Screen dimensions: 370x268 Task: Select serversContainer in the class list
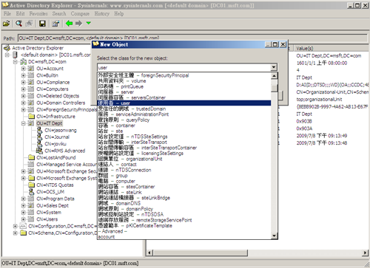tap(184, 97)
